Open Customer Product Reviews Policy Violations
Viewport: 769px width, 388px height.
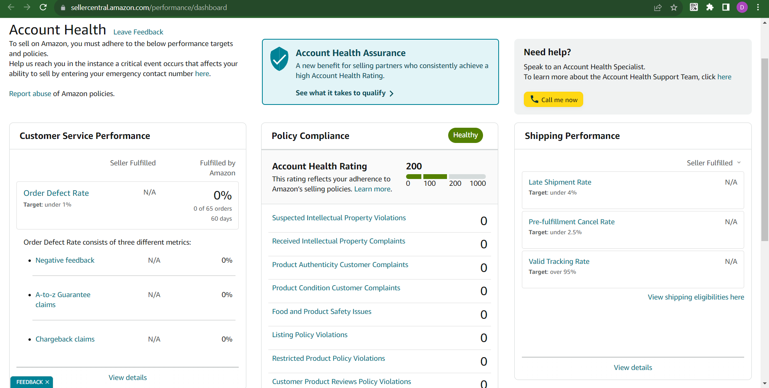(x=341, y=382)
